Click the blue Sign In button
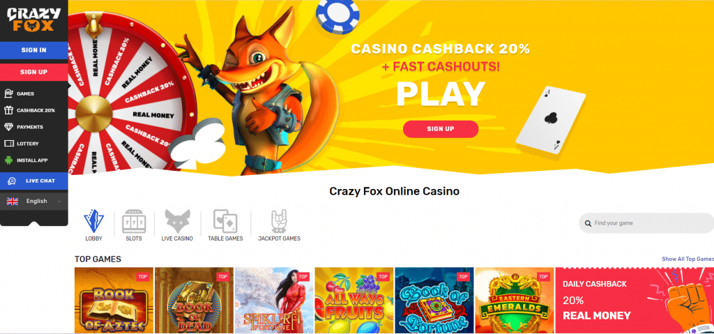 pos(34,50)
